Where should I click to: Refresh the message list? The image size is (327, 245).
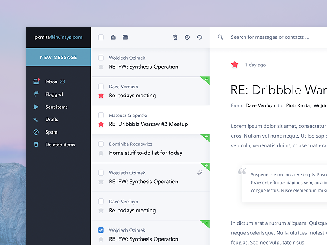pos(199,37)
